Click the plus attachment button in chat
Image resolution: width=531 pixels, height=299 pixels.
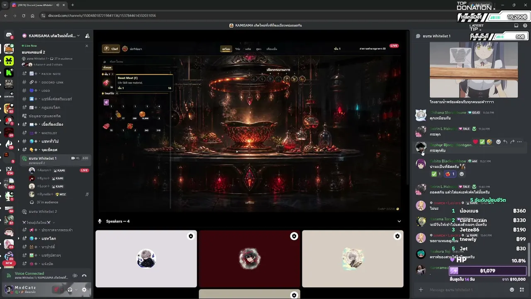(x=421, y=290)
